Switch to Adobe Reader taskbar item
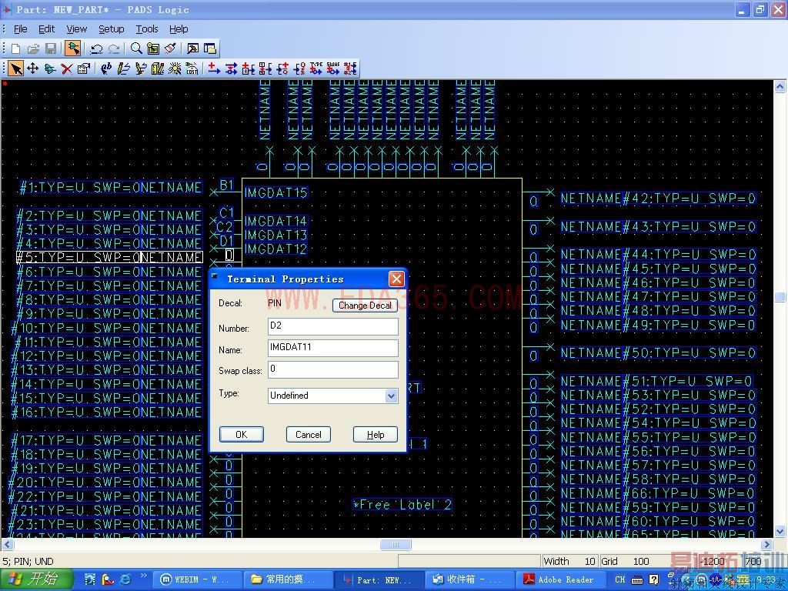The image size is (788, 591). click(559, 579)
